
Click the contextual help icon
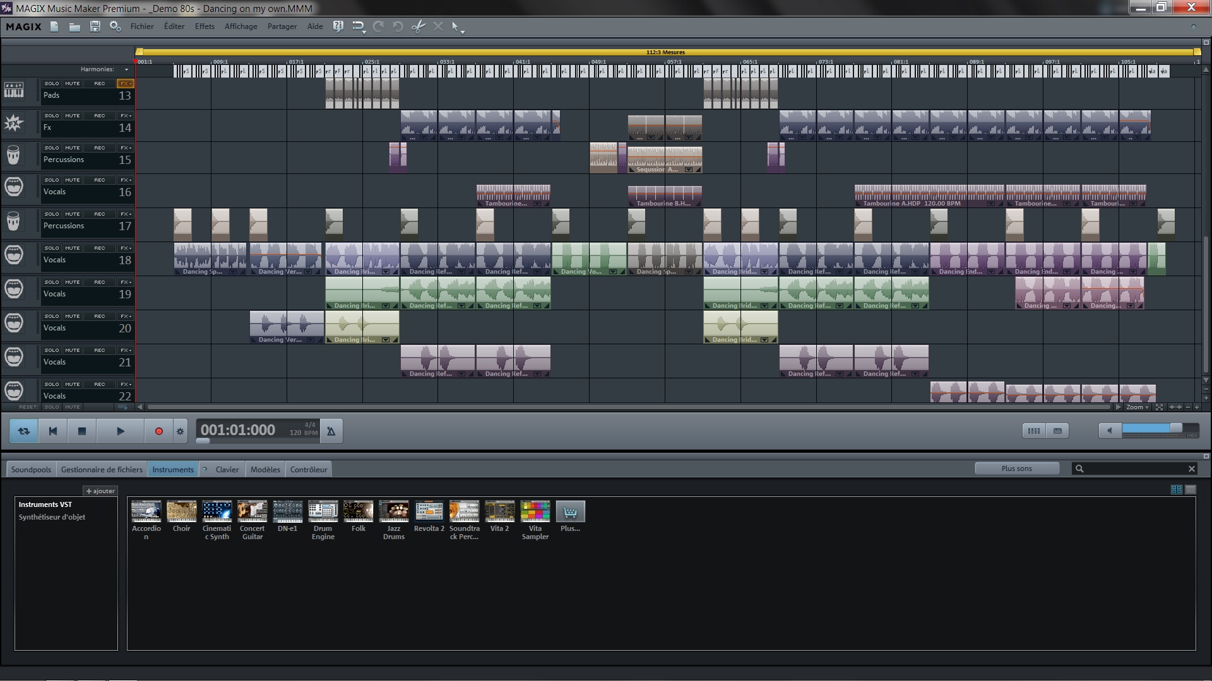[x=338, y=26]
